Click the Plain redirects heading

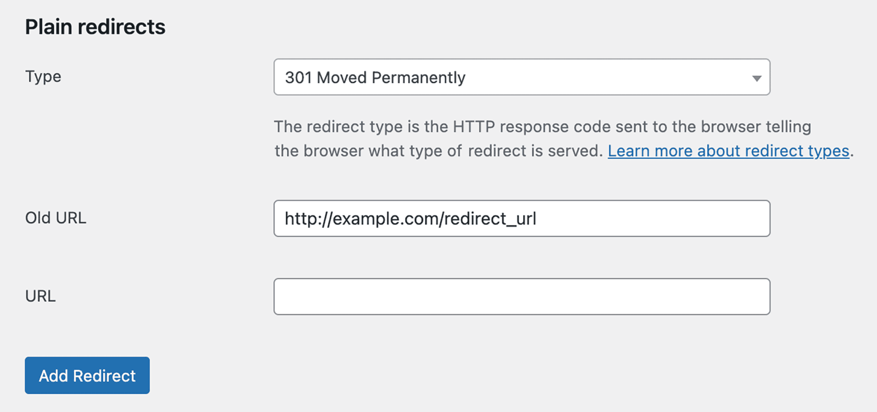coord(95,27)
